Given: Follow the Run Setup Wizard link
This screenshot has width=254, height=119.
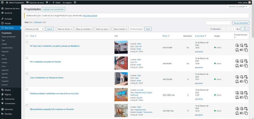Looking at the screenshot, I should click(90, 16).
